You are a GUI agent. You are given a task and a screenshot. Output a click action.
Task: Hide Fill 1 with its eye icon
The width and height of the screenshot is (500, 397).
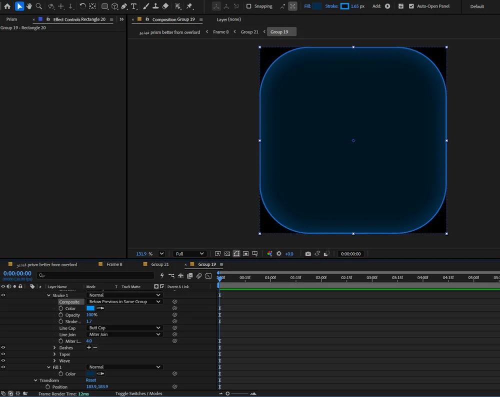(3, 367)
